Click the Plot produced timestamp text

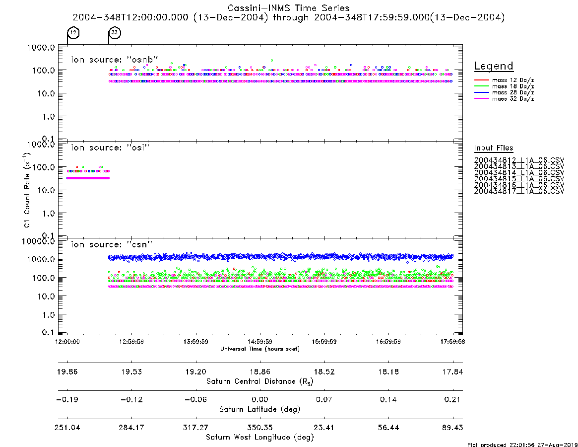click(522, 445)
